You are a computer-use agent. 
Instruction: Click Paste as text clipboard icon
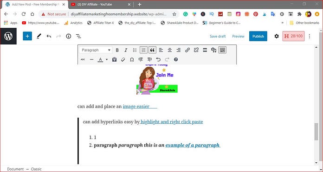tap(114, 59)
